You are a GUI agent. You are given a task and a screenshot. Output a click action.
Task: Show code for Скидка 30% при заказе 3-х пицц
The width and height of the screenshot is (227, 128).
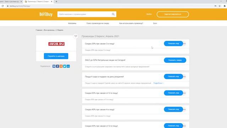click(x=173, y=43)
